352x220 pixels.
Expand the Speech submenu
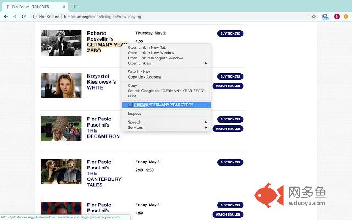(166, 122)
